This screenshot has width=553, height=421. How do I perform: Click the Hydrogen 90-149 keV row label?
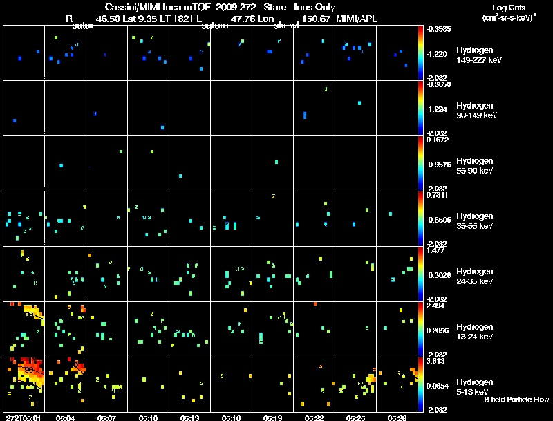tap(476, 111)
